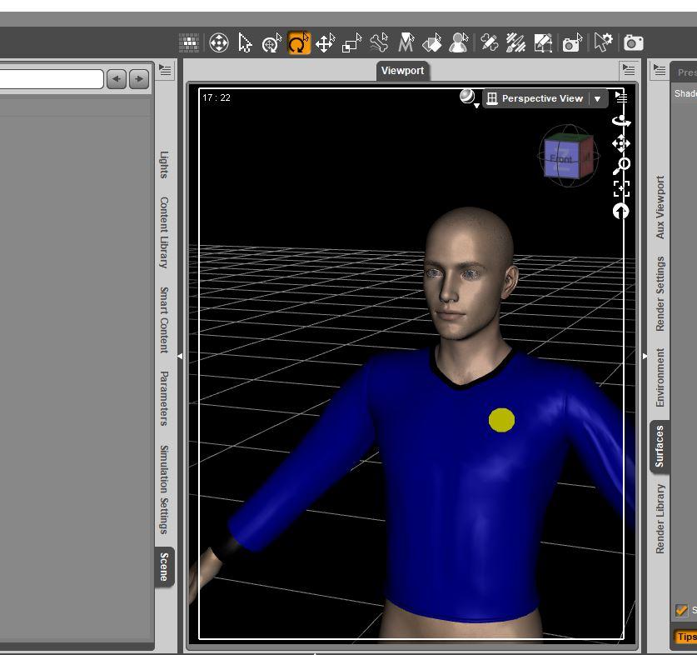Select the Surface Selection tool
Screen dimensions: 697x655
432,43
